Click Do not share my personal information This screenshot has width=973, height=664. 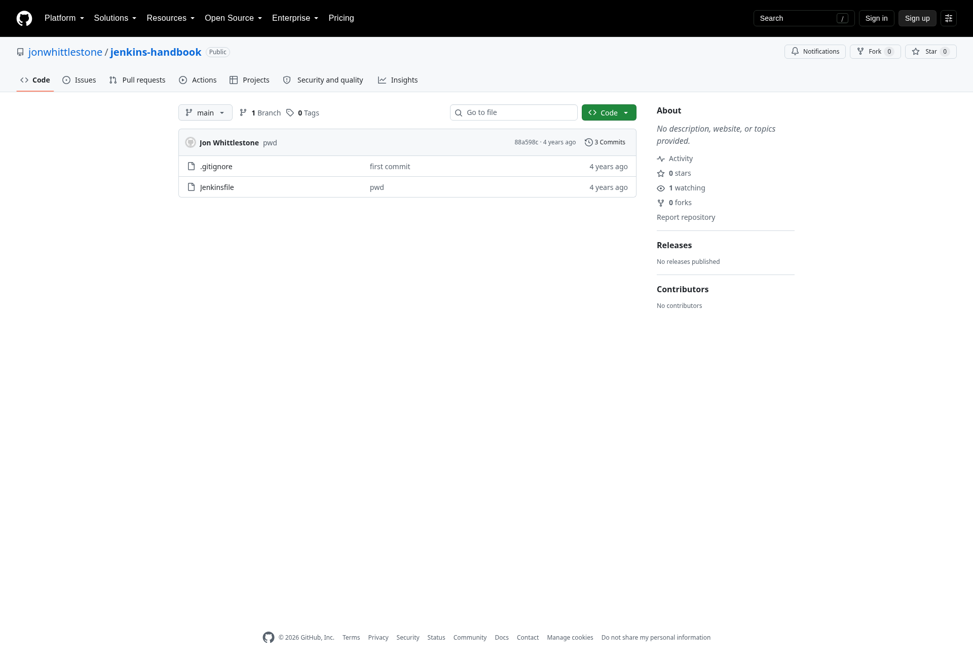point(656,638)
